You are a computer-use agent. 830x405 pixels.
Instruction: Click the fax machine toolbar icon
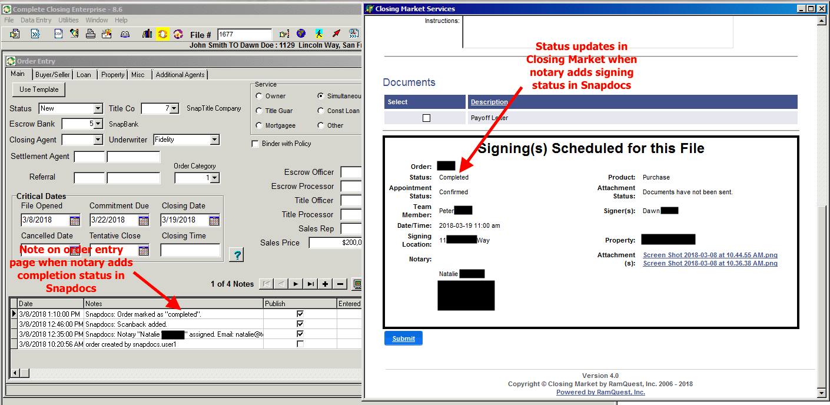tap(107, 34)
